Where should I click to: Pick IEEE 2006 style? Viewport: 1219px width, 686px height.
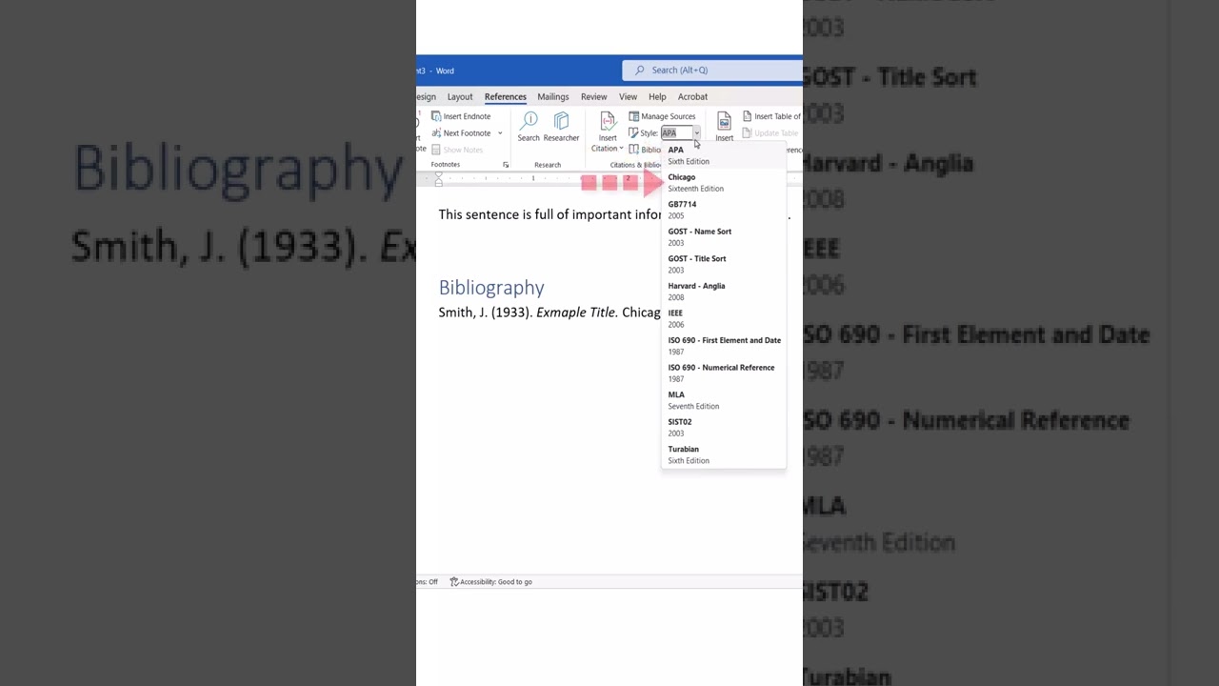[x=724, y=318]
